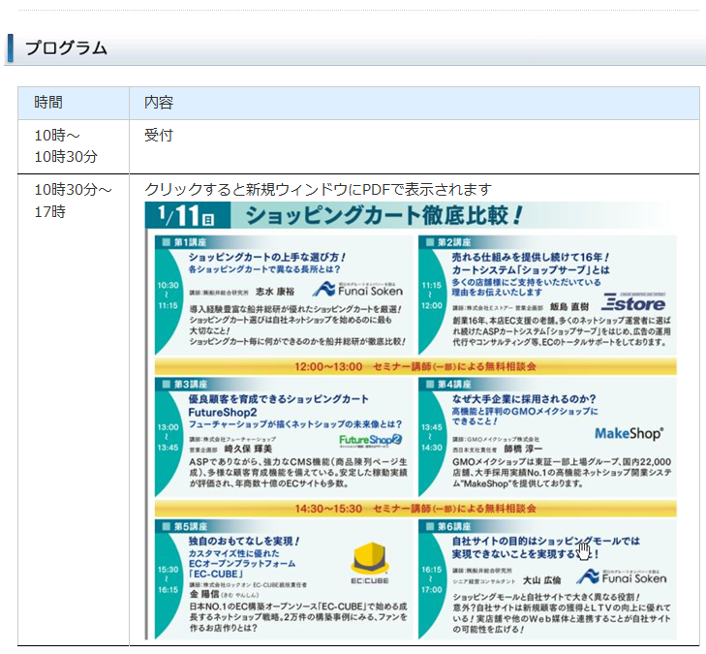The width and height of the screenshot is (706, 654).
Task: Click the 第4講座 label
Action: coord(454,385)
